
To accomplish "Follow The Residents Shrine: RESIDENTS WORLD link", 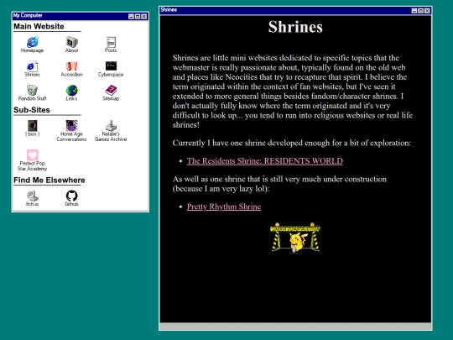I will click(x=264, y=161).
